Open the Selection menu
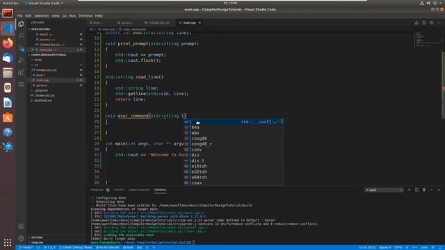This screenshot has height=250, width=445. [x=42, y=15]
